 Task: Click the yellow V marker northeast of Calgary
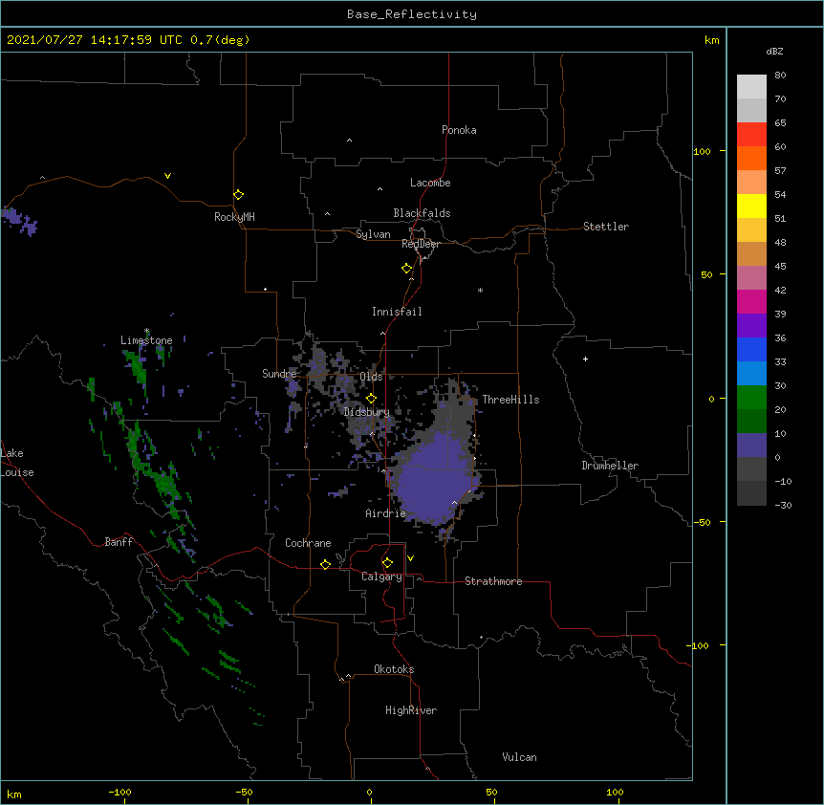pos(410,558)
